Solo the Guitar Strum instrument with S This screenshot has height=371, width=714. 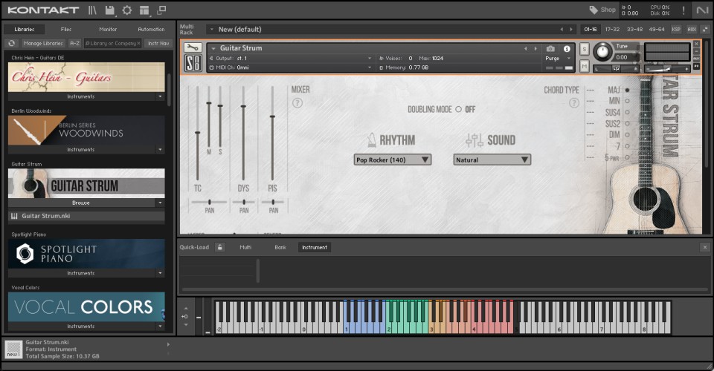[585, 49]
